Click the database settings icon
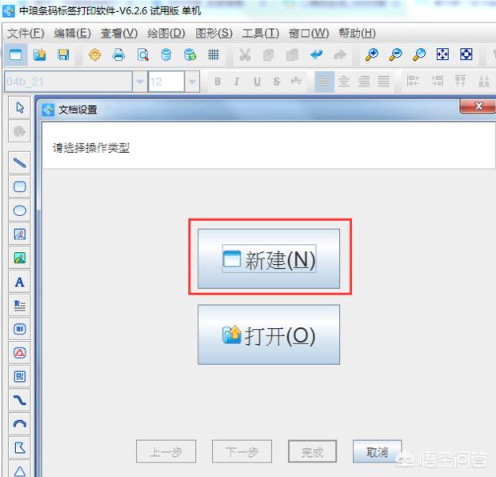 [166, 55]
